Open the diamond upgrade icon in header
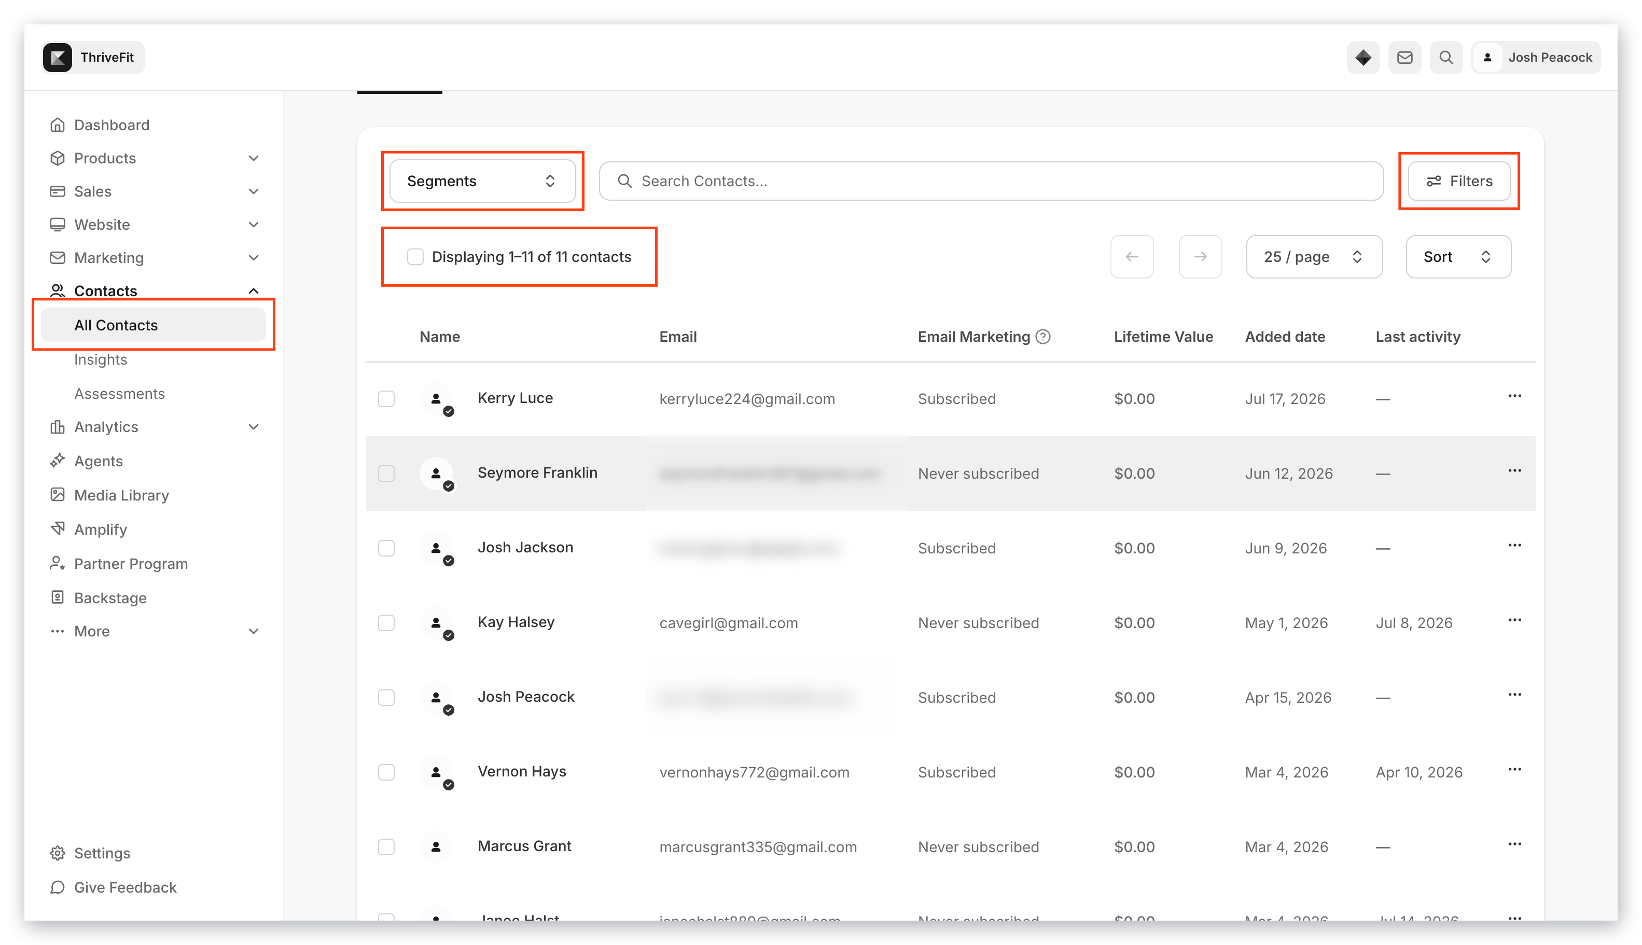The image size is (1642, 945). click(1362, 57)
